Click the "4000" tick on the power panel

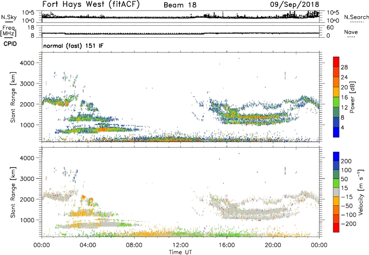tap(27, 63)
